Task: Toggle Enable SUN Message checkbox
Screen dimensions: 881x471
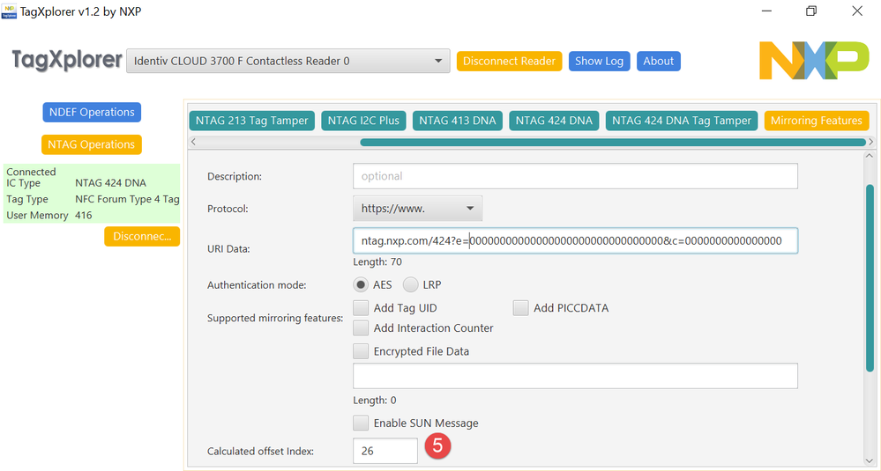Action: coord(361,423)
